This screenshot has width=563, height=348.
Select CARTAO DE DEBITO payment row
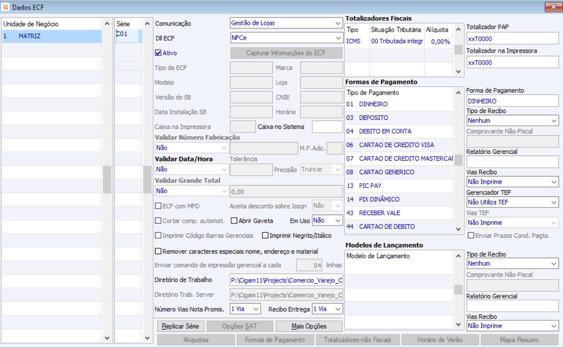(399, 226)
